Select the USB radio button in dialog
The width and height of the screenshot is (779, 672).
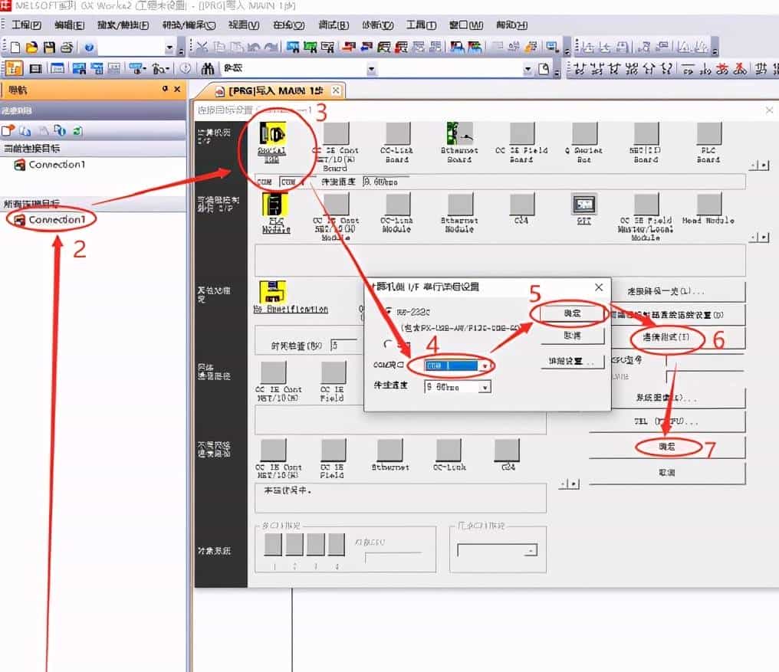coord(389,344)
